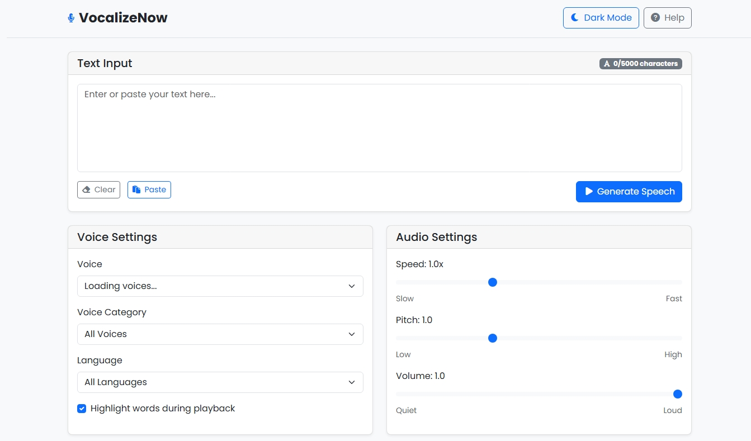Generate Speech from entered text
751x441 pixels.
[629, 192]
